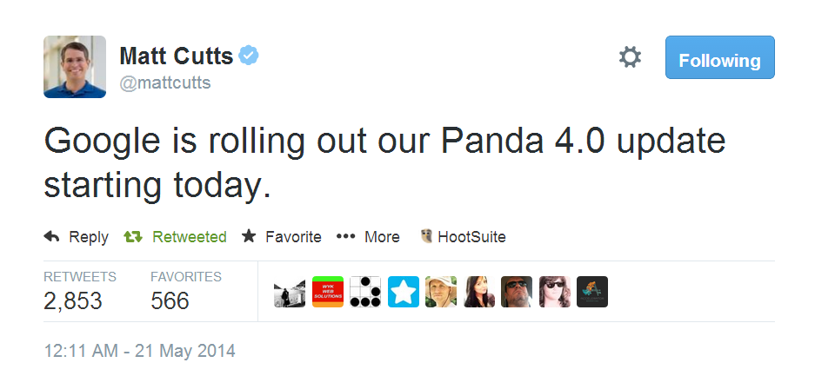This screenshot has height=376, width=815.
Task: Open the WYK Web Solutions avatar
Action: 327,293
